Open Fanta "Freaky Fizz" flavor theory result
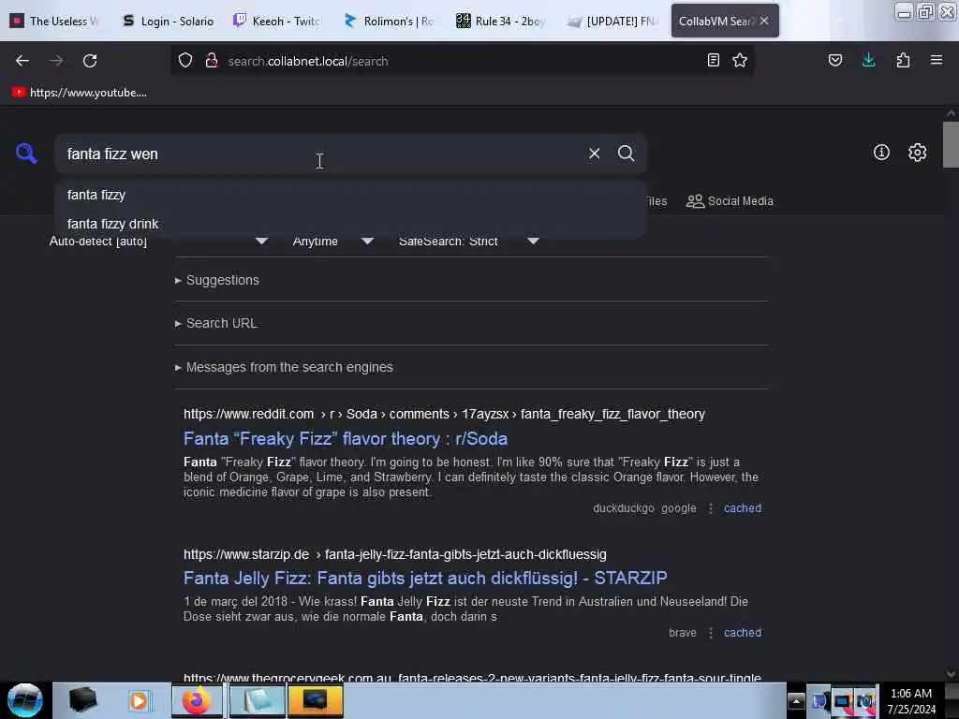Image resolution: width=959 pixels, height=719 pixels. (x=346, y=438)
